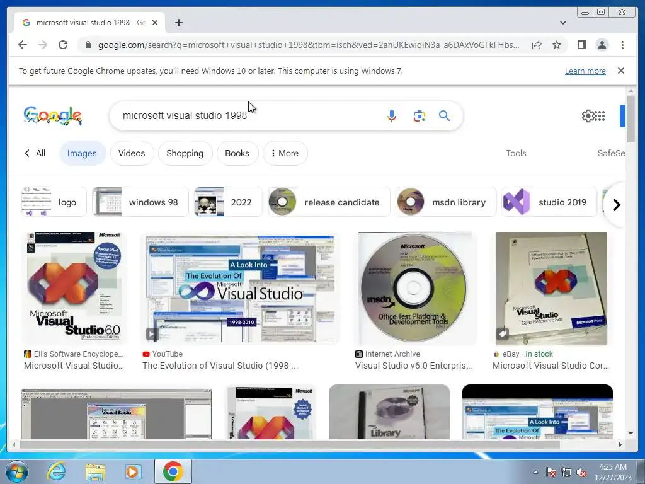
Task: Expand the More search filters
Action: pyautogui.click(x=285, y=153)
